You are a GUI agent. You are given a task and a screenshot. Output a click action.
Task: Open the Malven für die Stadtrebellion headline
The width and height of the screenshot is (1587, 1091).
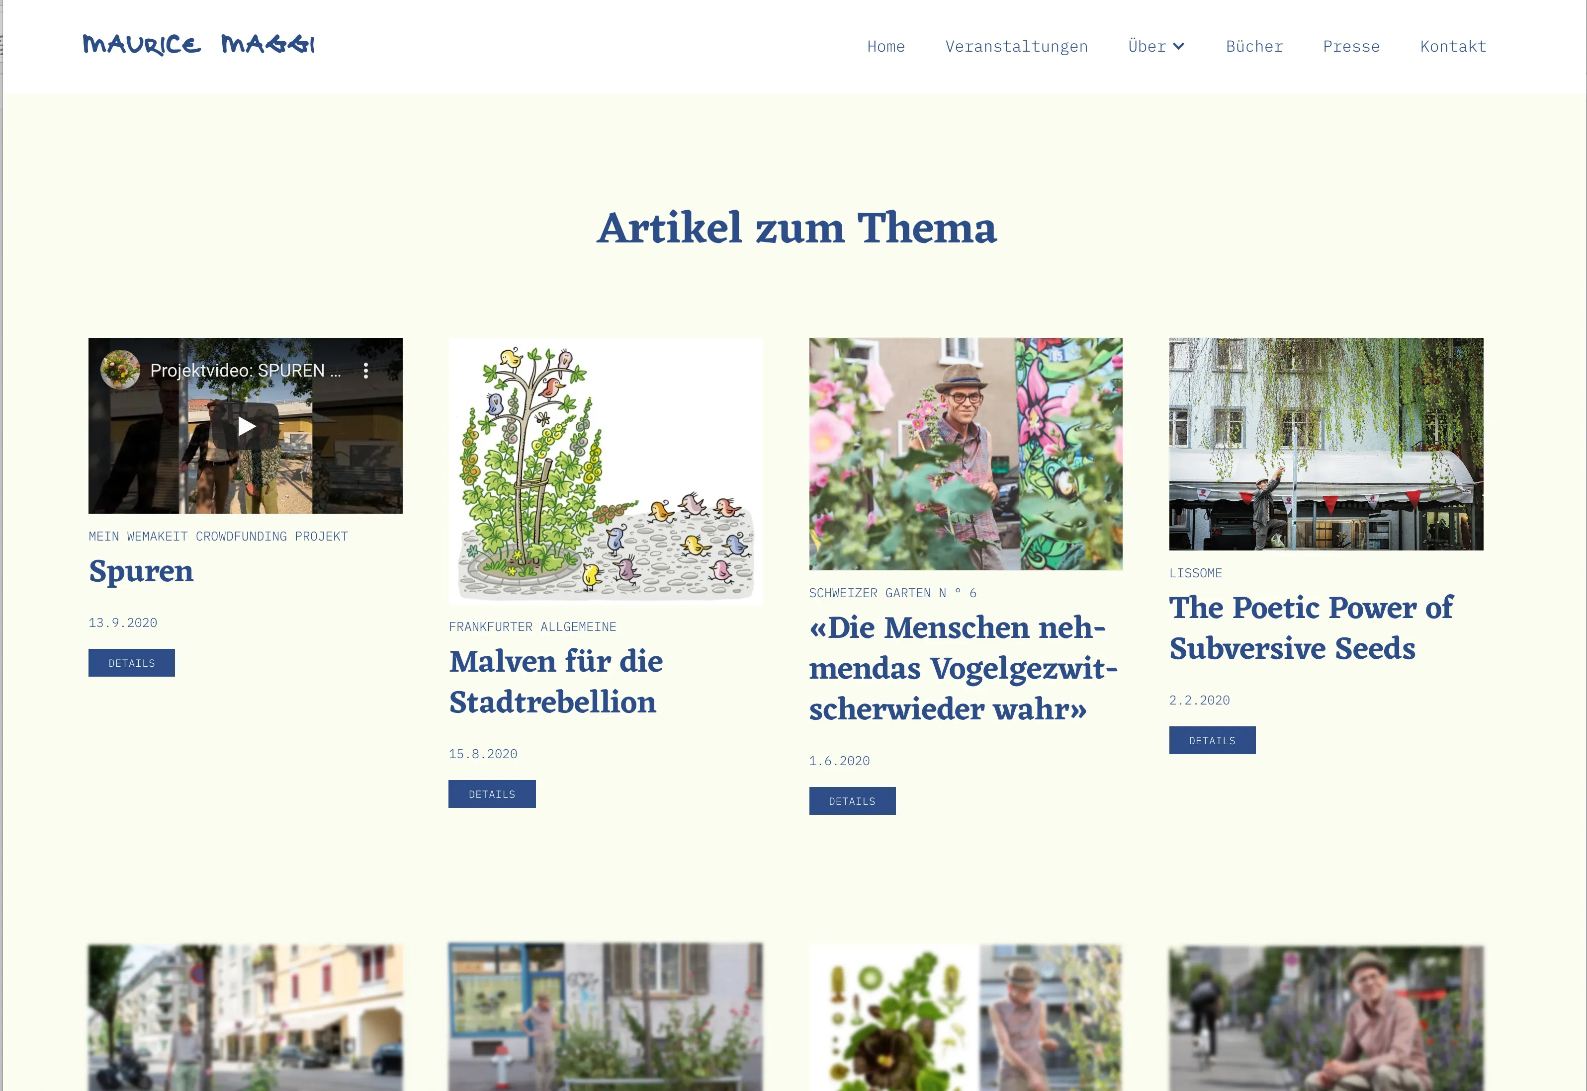click(556, 682)
